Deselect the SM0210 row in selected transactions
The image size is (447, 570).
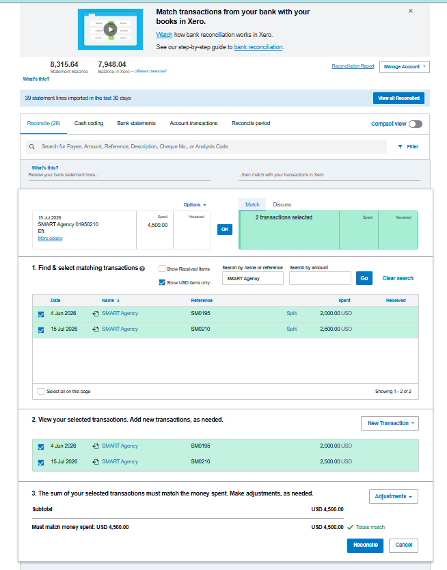41,463
